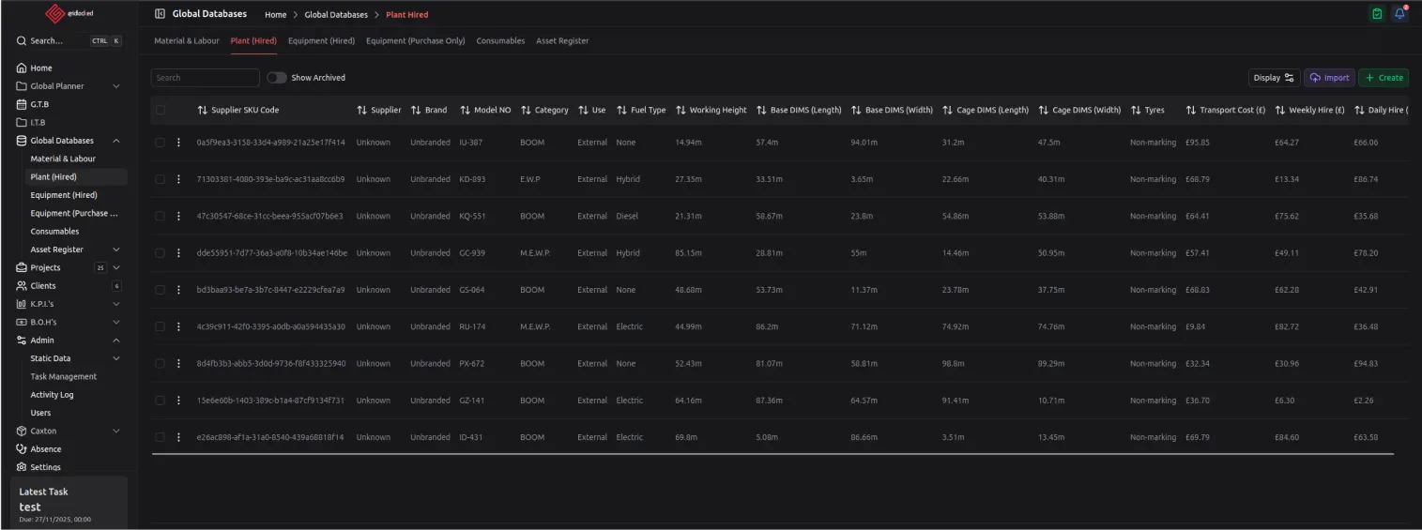Switch to Material & Labour tab
This screenshot has width=1422, height=530.
click(x=187, y=41)
